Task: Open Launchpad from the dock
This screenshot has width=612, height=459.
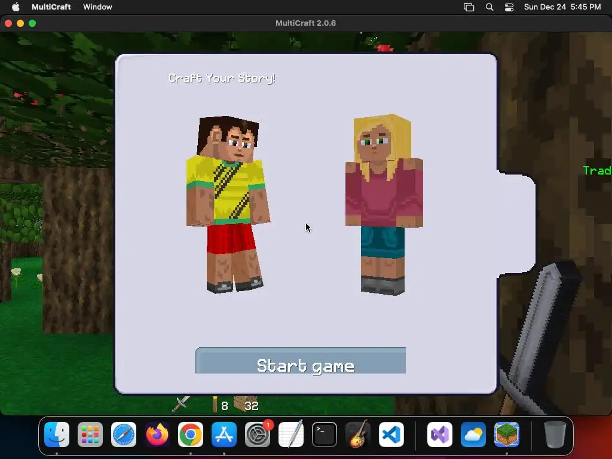Action: tap(90, 434)
